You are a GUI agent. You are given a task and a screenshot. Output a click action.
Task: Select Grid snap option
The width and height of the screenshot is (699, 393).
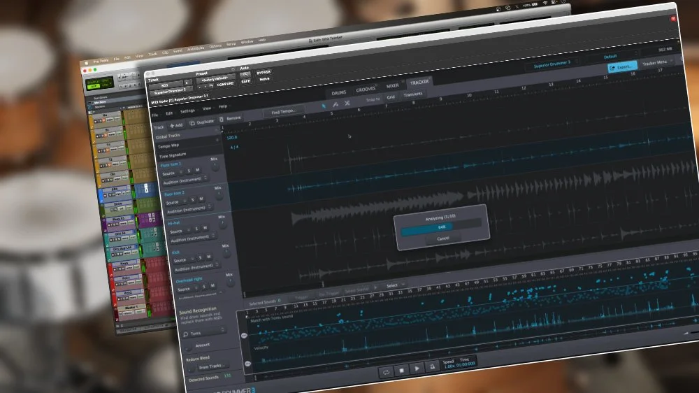click(391, 97)
